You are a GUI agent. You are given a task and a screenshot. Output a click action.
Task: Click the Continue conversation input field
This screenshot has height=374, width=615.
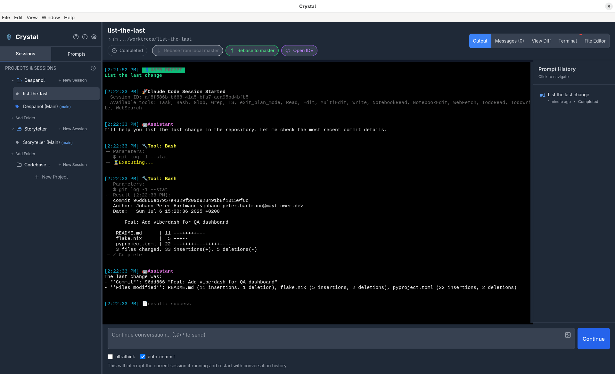click(x=336, y=338)
